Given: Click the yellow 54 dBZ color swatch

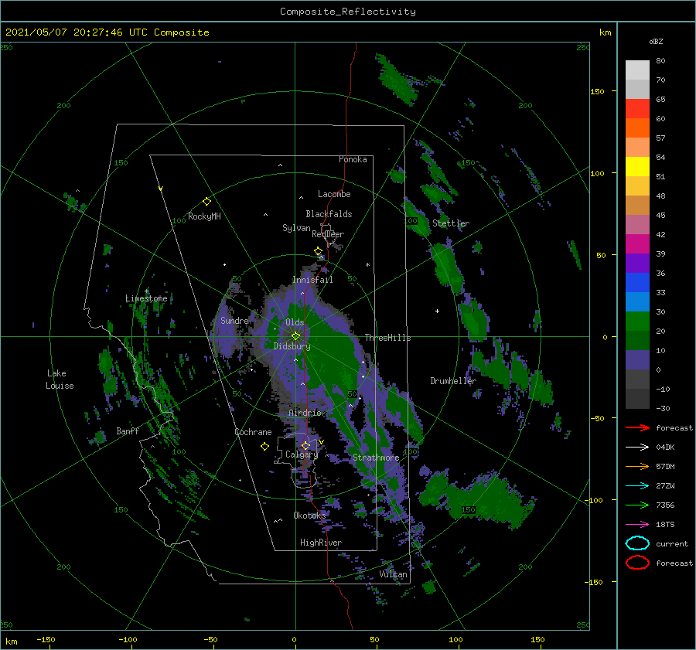Looking at the screenshot, I should tap(637, 167).
